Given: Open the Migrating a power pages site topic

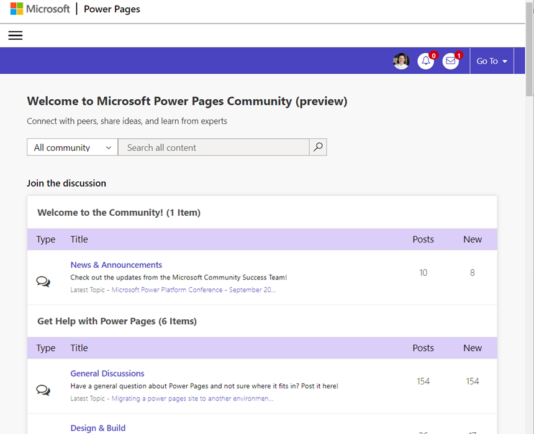Looking at the screenshot, I should pos(192,398).
